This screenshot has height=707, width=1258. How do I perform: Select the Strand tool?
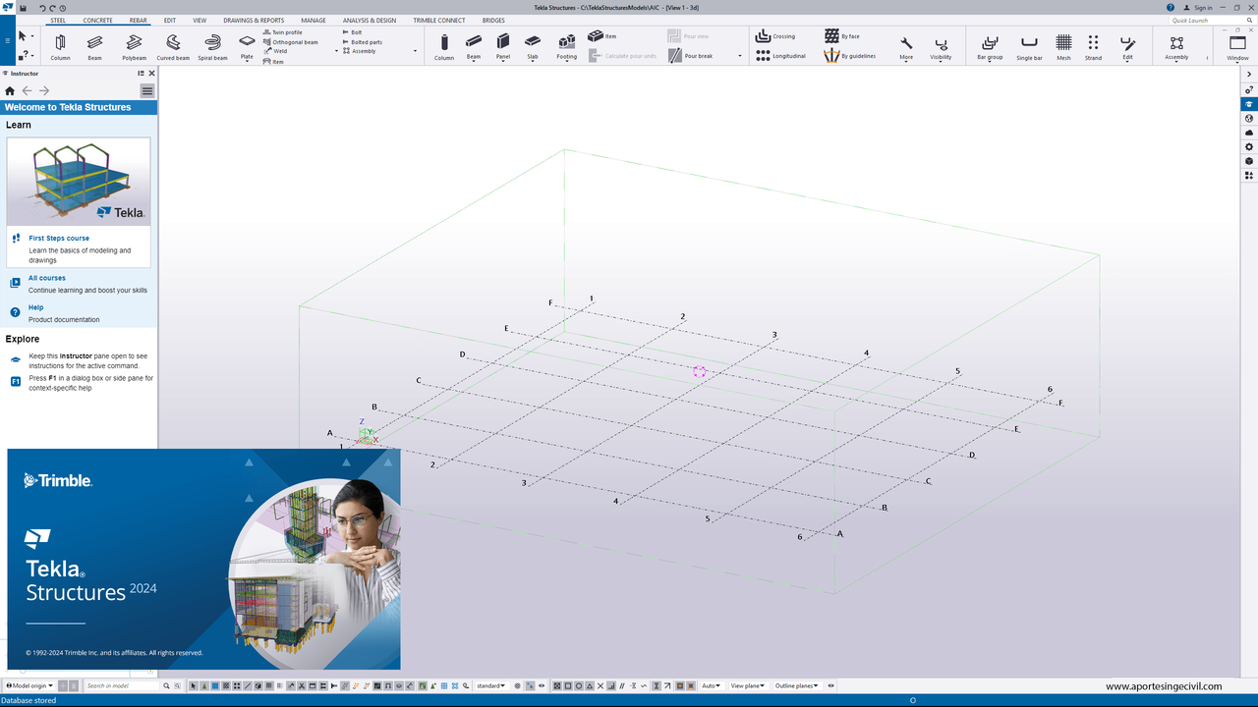tap(1093, 46)
